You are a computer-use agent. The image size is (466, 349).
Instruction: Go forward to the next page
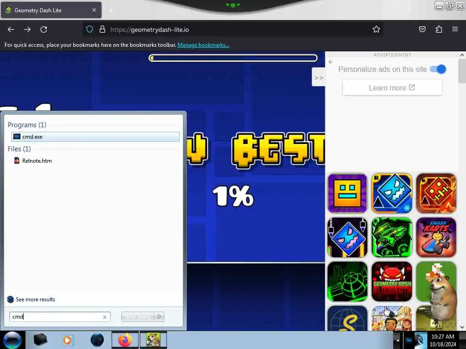pyautogui.click(x=27, y=30)
